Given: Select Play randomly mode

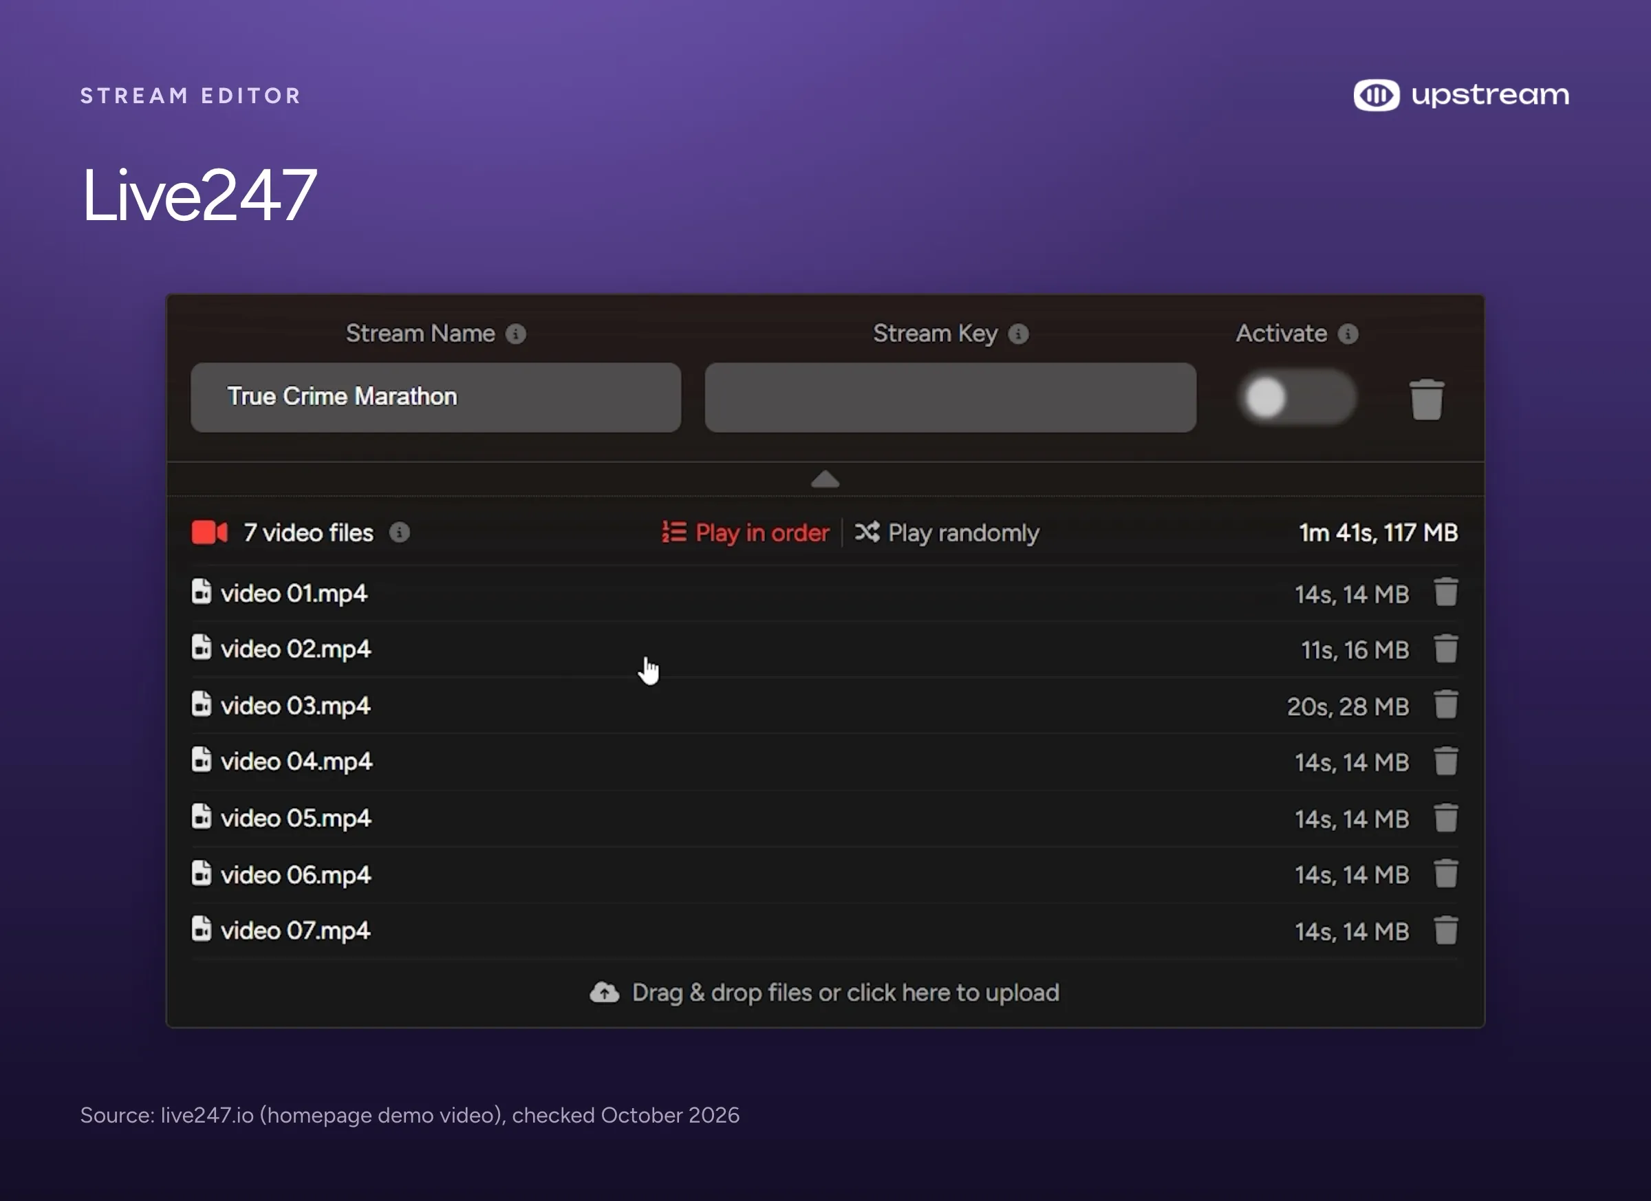Looking at the screenshot, I should coord(947,533).
